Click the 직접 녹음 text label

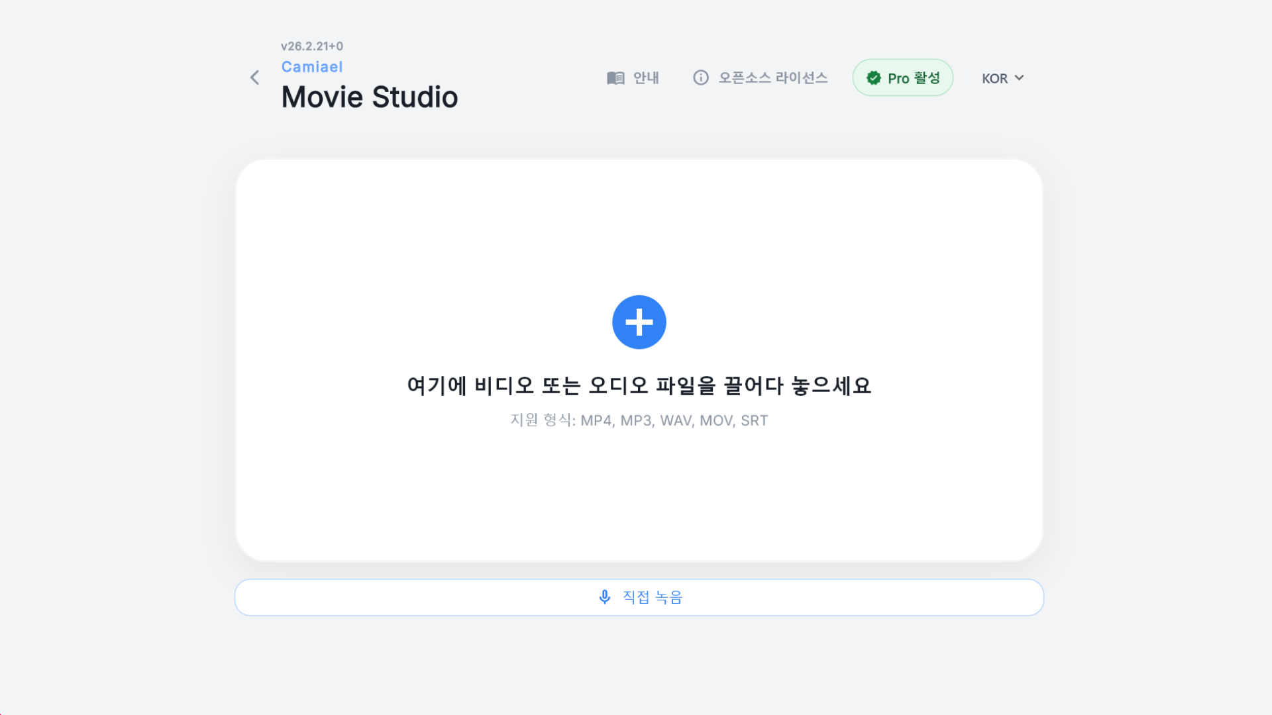click(x=652, y=596)
